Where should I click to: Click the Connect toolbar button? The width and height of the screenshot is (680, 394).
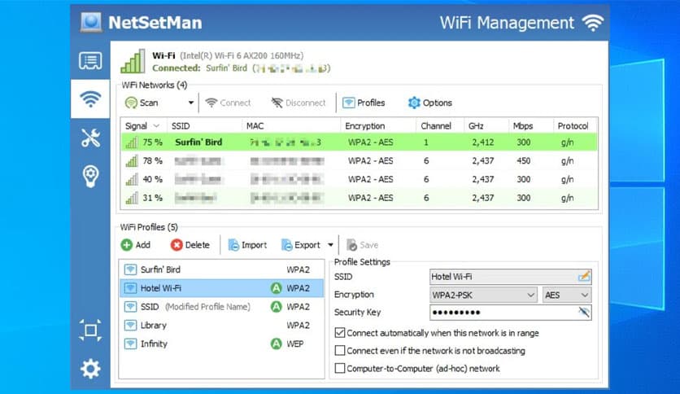[228, 103]
